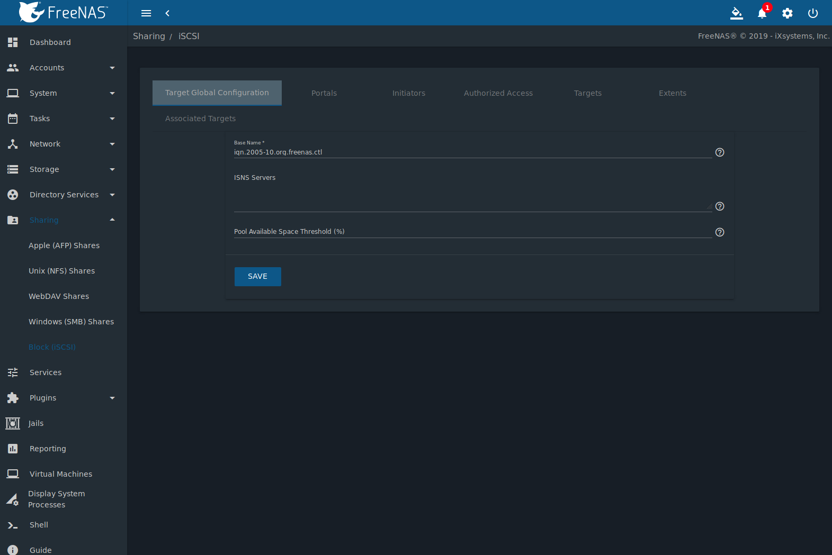
Task: Click the Pool Available Space Threshold field
Action: point(473,232)
